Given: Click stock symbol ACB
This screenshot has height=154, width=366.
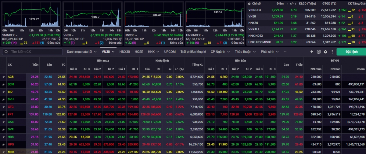Looking at the screenshot, I should [x=11, y=77].
